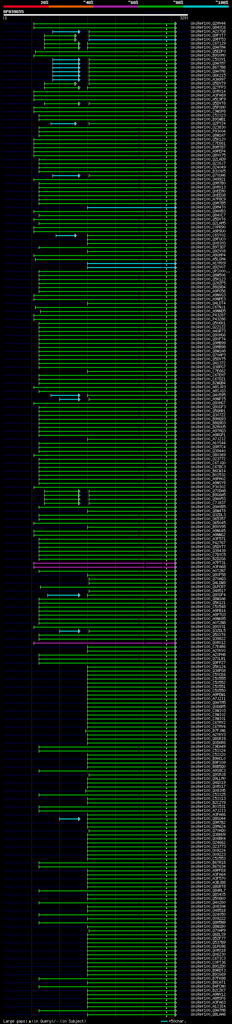Viewport: 232px width, 1024px height.
Task: Select the UniRef100_Q537B9 entry
Action: [208, 943]
